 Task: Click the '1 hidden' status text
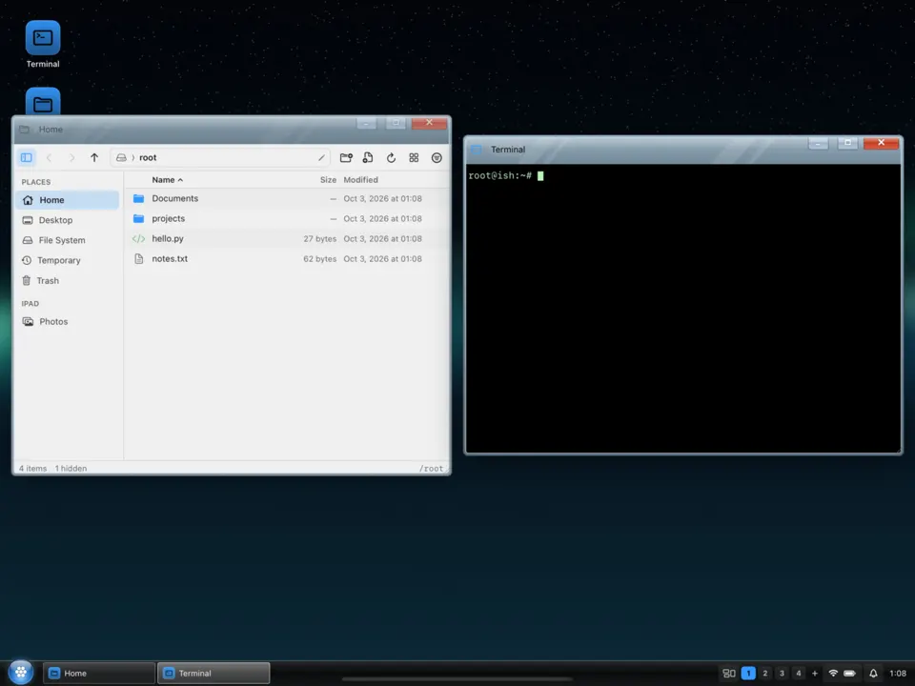(71, 469)
